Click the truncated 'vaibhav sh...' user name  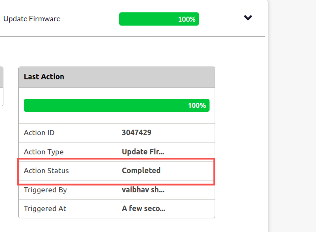[x=143, y=190]
